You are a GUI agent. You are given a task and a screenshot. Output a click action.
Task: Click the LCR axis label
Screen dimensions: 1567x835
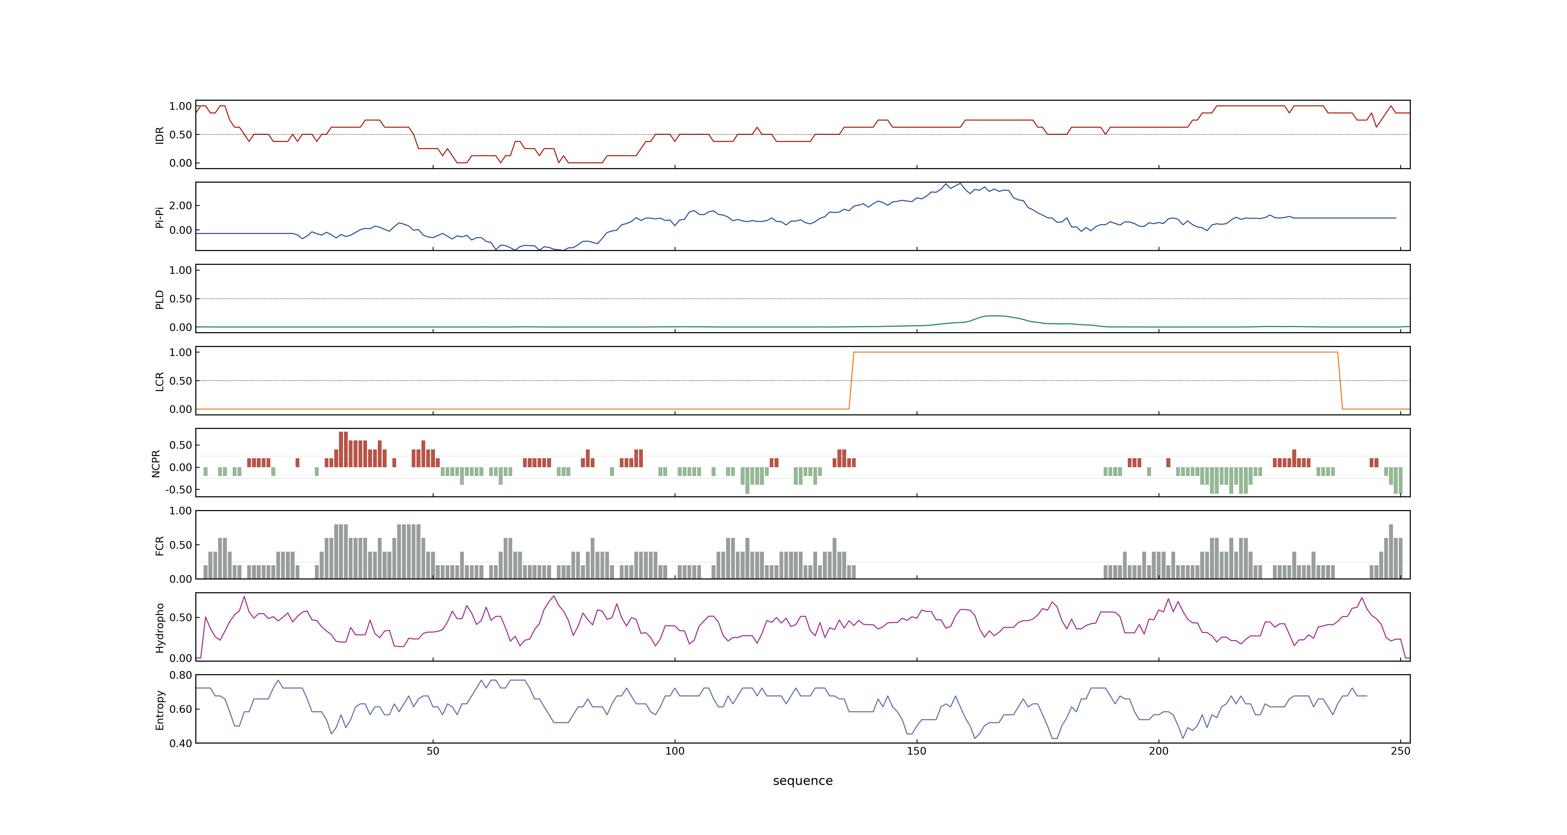[x=159, y=381]
